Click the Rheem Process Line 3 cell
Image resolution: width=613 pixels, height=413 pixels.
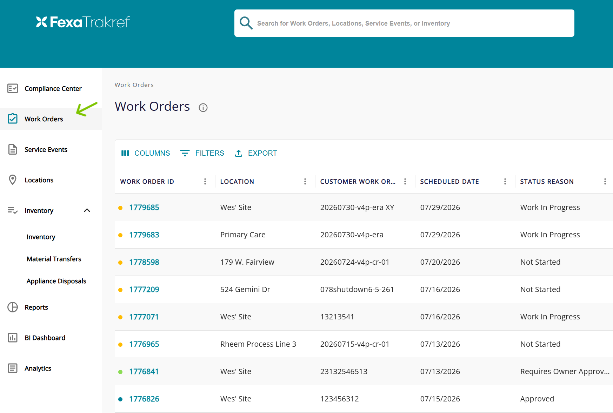coord(258,344)
